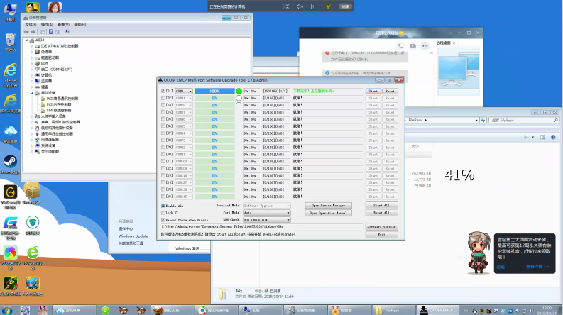Viewport: 563px width, 315px height.
Task: Click the scan hardware icon in Device Manager toolbar
Action: [x=67, y=32]
